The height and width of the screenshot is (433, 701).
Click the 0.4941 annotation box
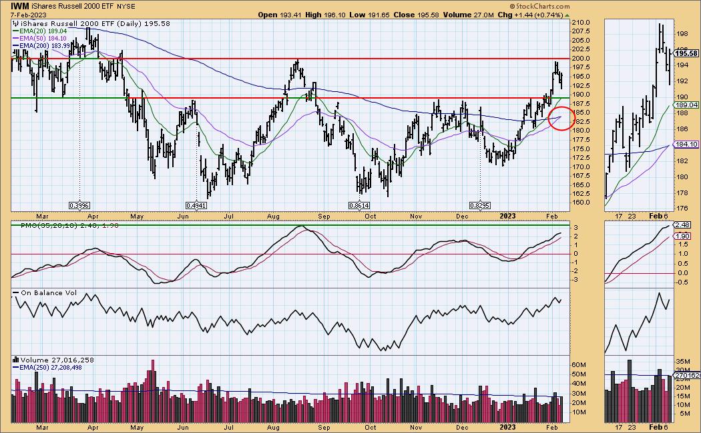pyautogui.click(x=196, y=206)
